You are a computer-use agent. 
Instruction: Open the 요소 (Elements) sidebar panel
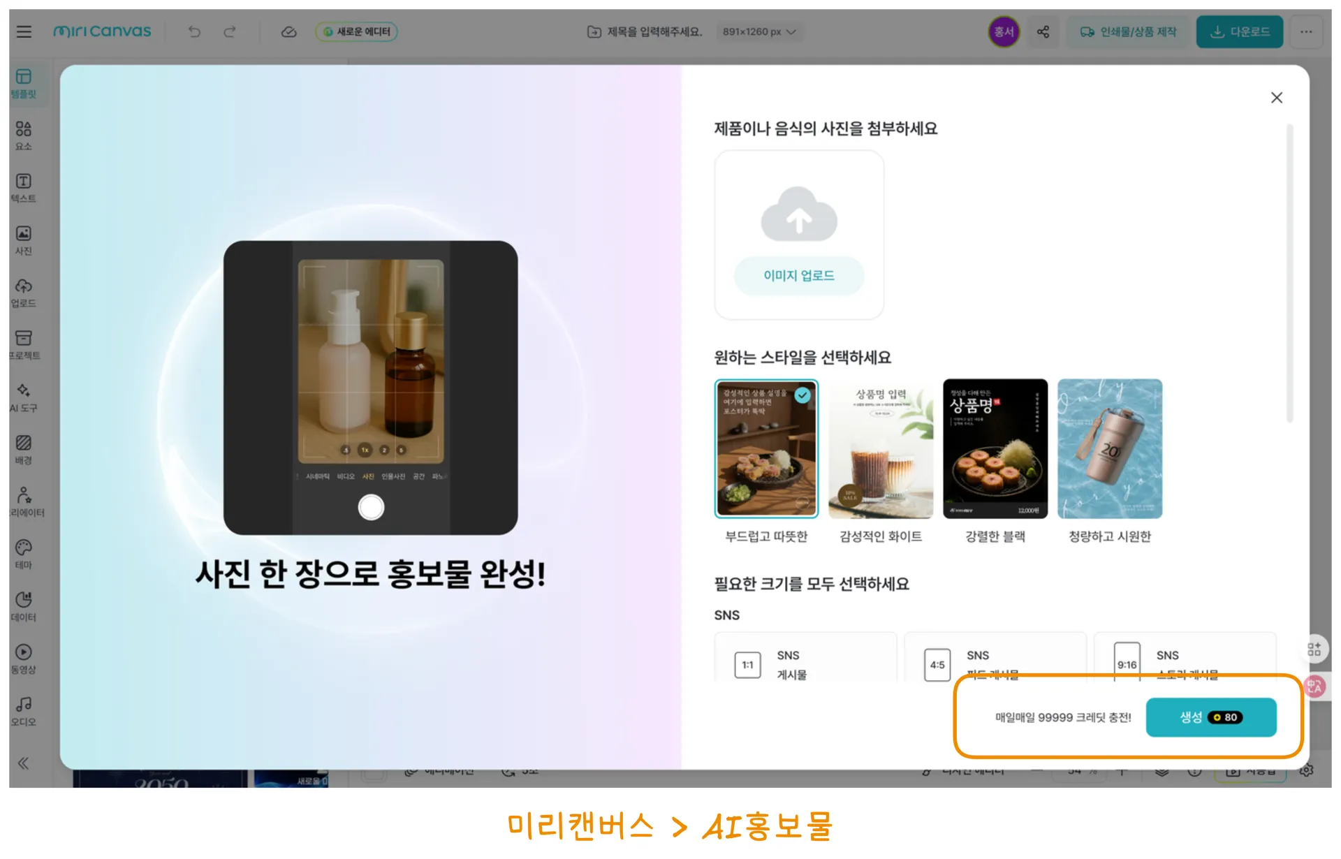click(23, 135)
